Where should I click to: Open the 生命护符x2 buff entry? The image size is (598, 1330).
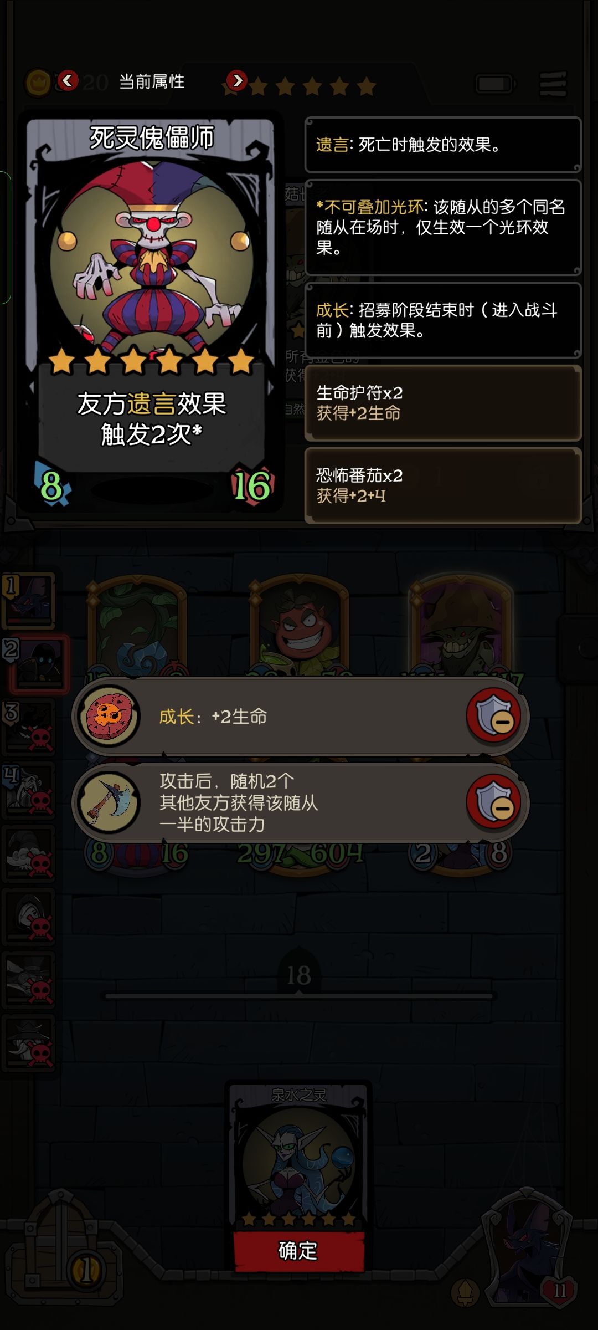click(443, 403)
